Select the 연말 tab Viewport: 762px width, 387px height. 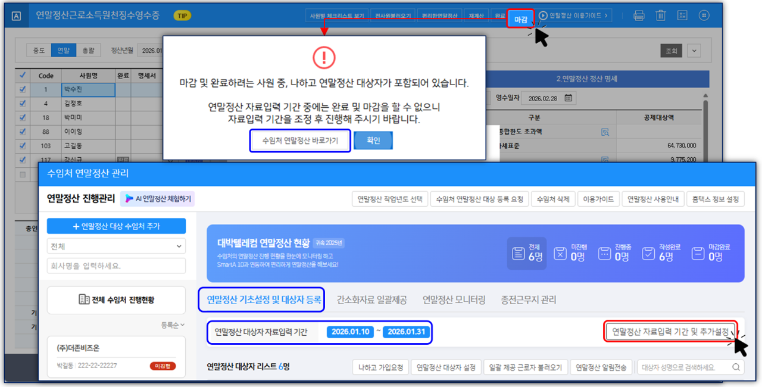point(63,51)
